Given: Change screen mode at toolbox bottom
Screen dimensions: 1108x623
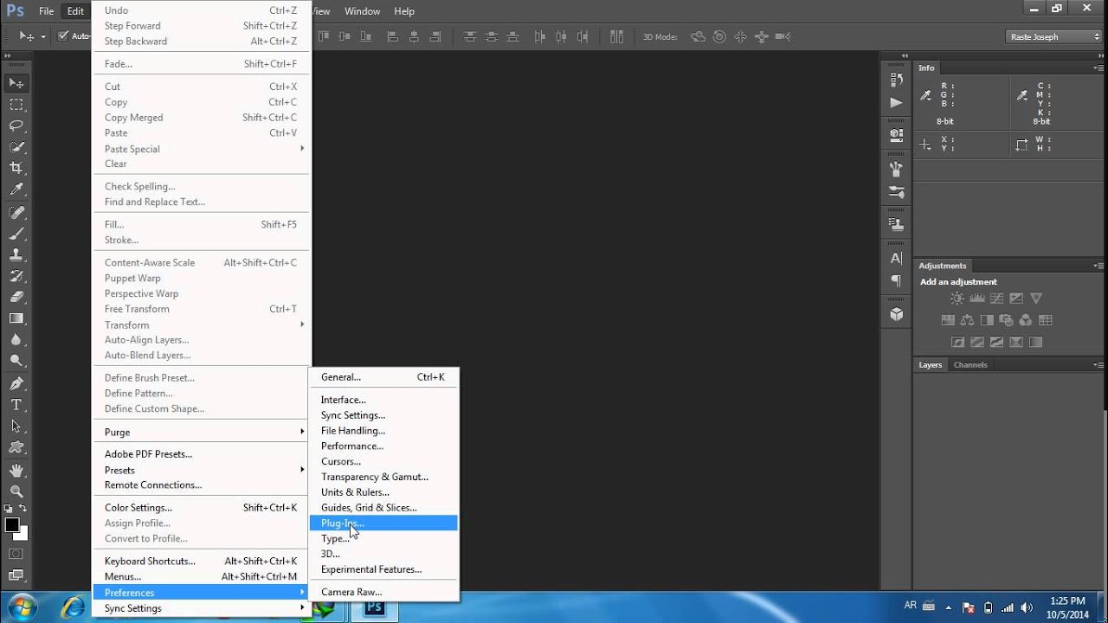Looking at the screenshot, I should pos(16,575).
